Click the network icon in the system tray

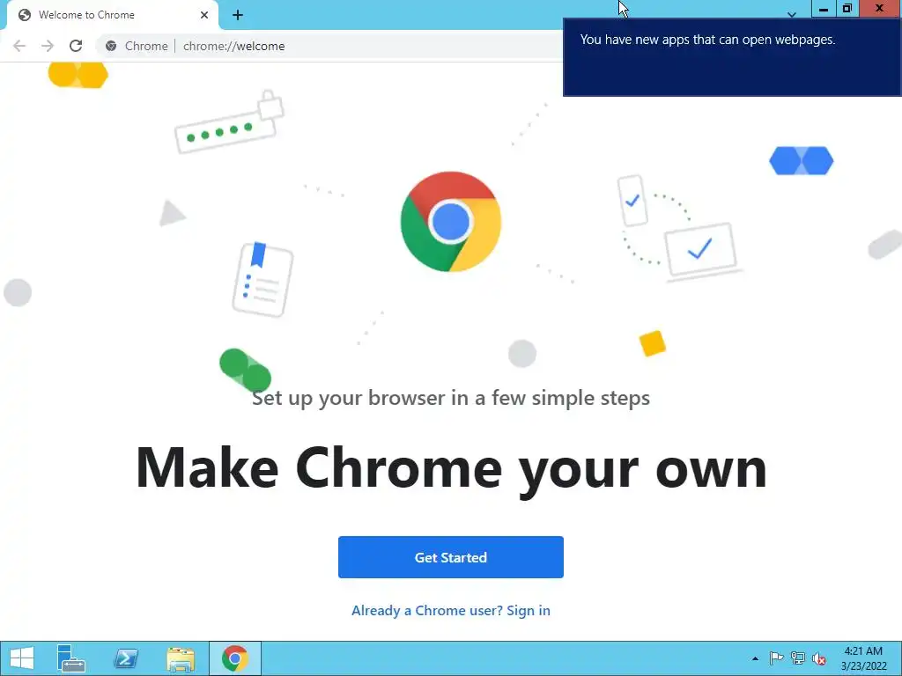click(x=798, y=658)
